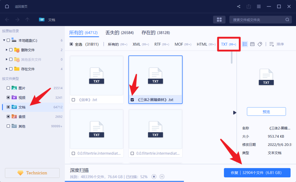Click the 文档 folder icon in breadcrumb
296x182 pixels.
(x=42, y=19)
